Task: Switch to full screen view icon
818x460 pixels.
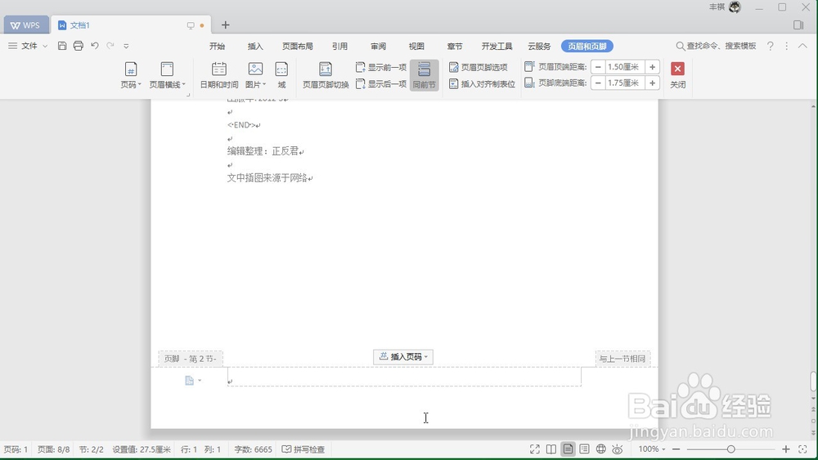Action: coord(535,449)
